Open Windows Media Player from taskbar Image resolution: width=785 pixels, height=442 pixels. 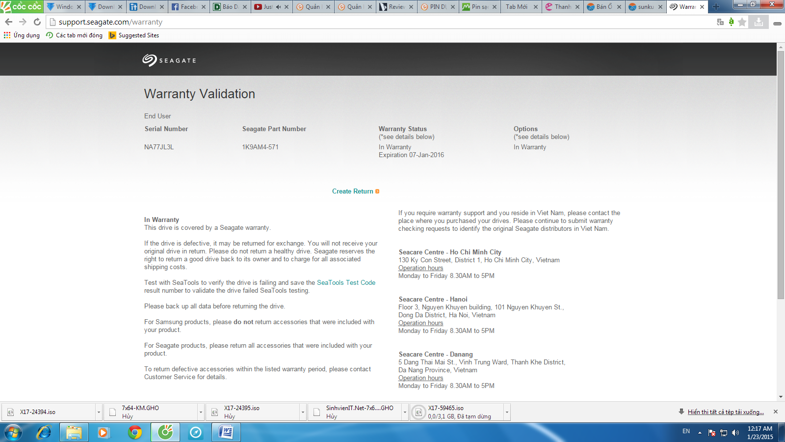click(x=104, y=433)
